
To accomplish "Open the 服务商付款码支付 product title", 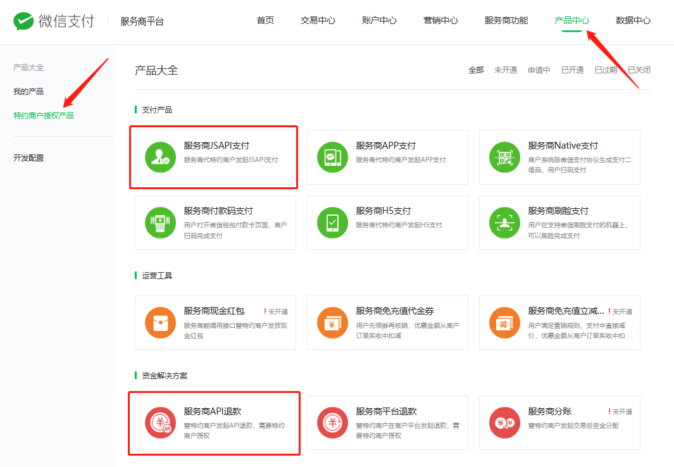I will pos(218,211).
